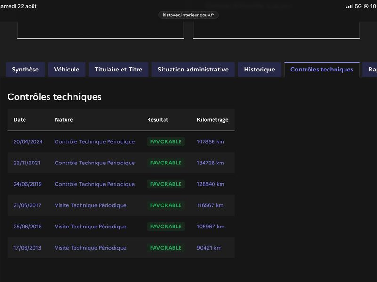The image size is (377, 282).
Task: Click Visite Technique Périodique in the 17/06/2013 row
Action: [90, 248]
